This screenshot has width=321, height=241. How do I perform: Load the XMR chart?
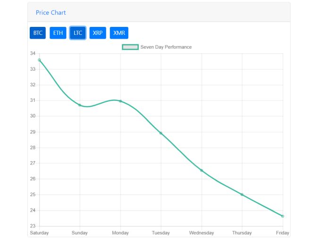[x=119, y=33]
